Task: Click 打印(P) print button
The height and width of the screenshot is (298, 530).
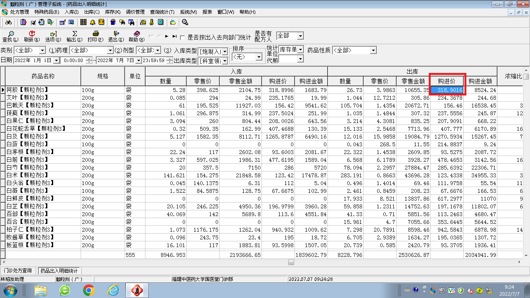Action: pos(95,36)
